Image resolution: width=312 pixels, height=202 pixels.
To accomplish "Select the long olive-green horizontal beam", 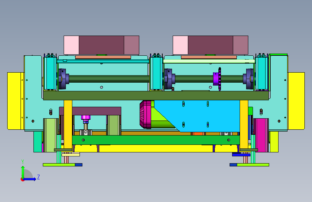I will [x=156, y=96].
